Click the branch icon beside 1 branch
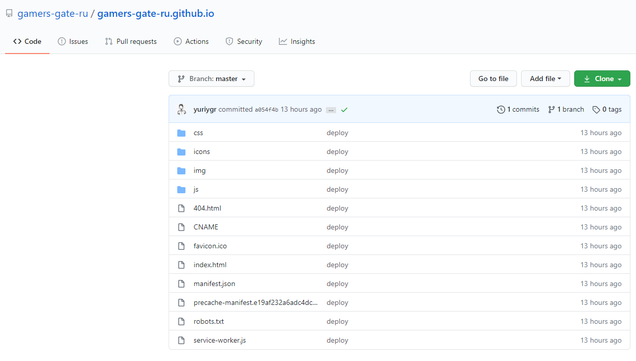The height and width of the screenshot is (361, 636). (552, 110)
